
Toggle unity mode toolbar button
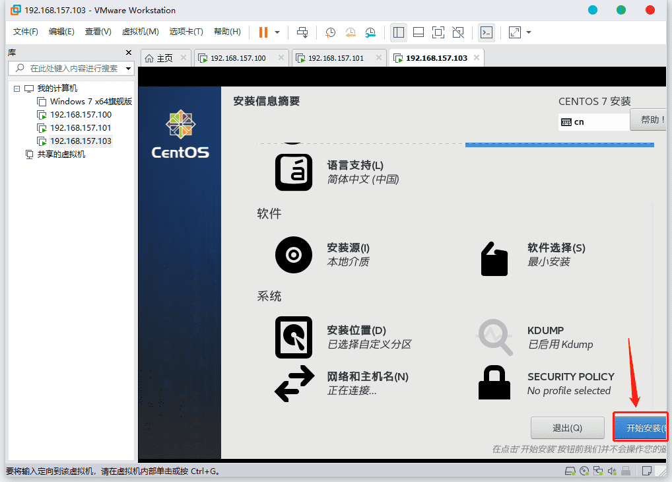click(x=458, y=32)
